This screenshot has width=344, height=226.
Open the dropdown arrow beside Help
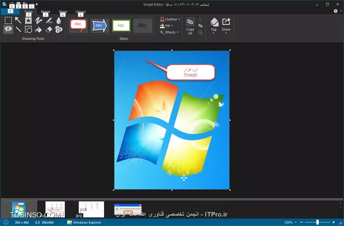pos(341,11)
